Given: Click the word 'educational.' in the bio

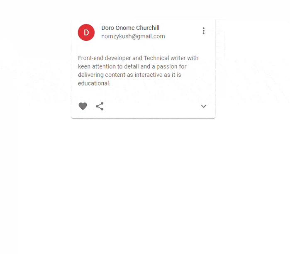Looking at the screenshot, I should (x=94, y=83).
